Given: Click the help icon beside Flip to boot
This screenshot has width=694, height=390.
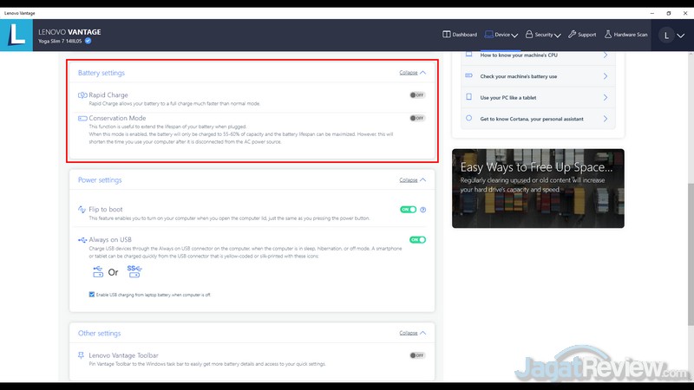Looking at the screenshot, I should click(x=422, y=209).
